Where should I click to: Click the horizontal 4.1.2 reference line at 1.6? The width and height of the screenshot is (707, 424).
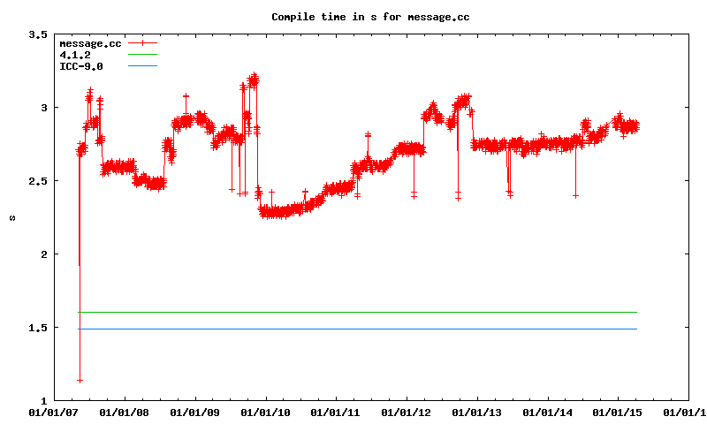[353, 312]
